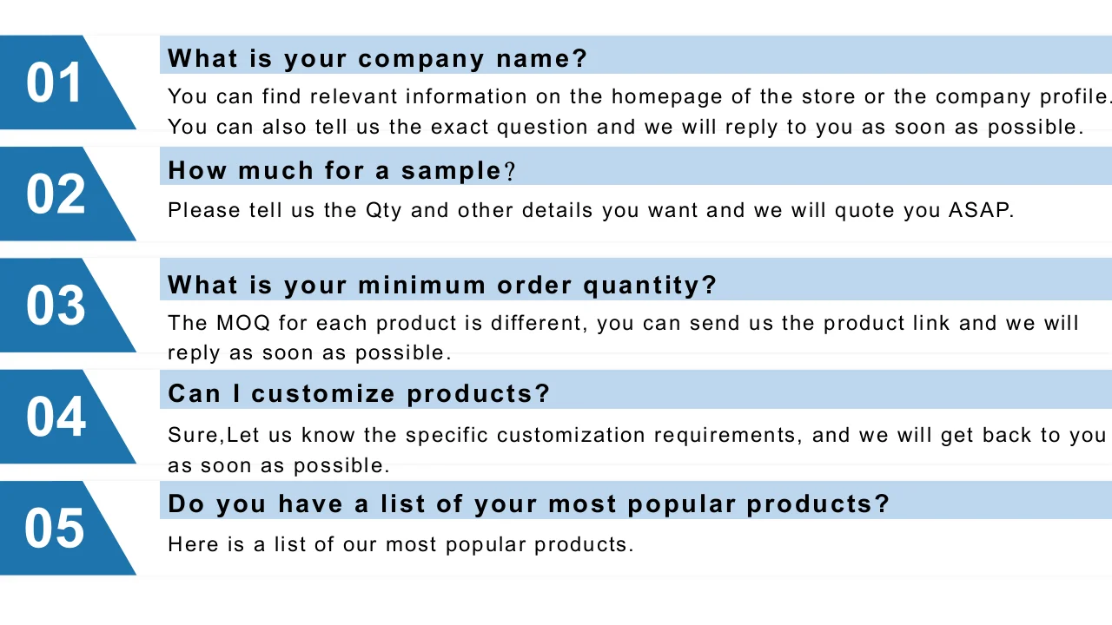Click 'reply as soon as possible.' text line
The image size is (1112, 625).
[x=310, y=353]
